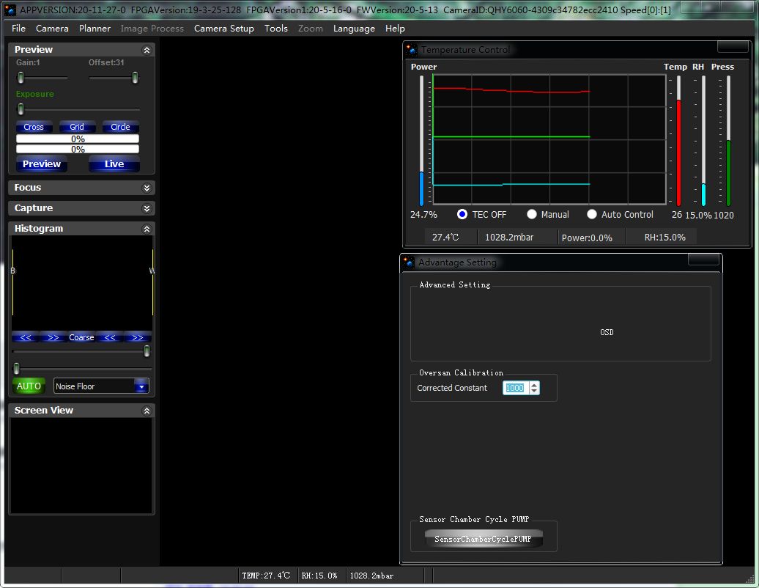Click the Advantage Setting window icon
Viewport: 759px width, 588px height.
point(409,262)
